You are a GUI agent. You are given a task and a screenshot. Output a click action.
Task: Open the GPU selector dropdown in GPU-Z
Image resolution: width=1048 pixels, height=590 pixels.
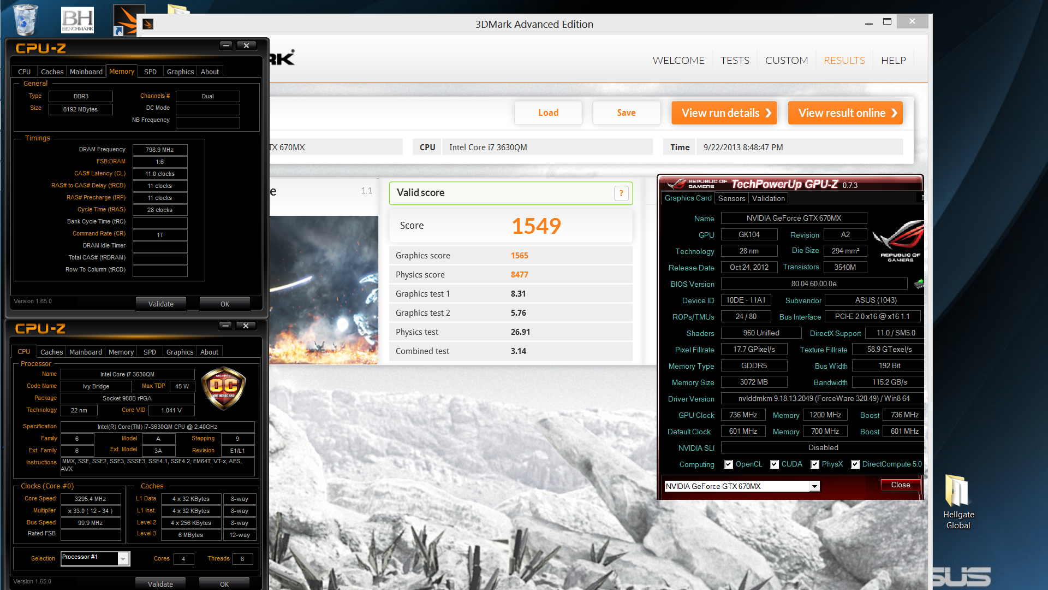814,486
